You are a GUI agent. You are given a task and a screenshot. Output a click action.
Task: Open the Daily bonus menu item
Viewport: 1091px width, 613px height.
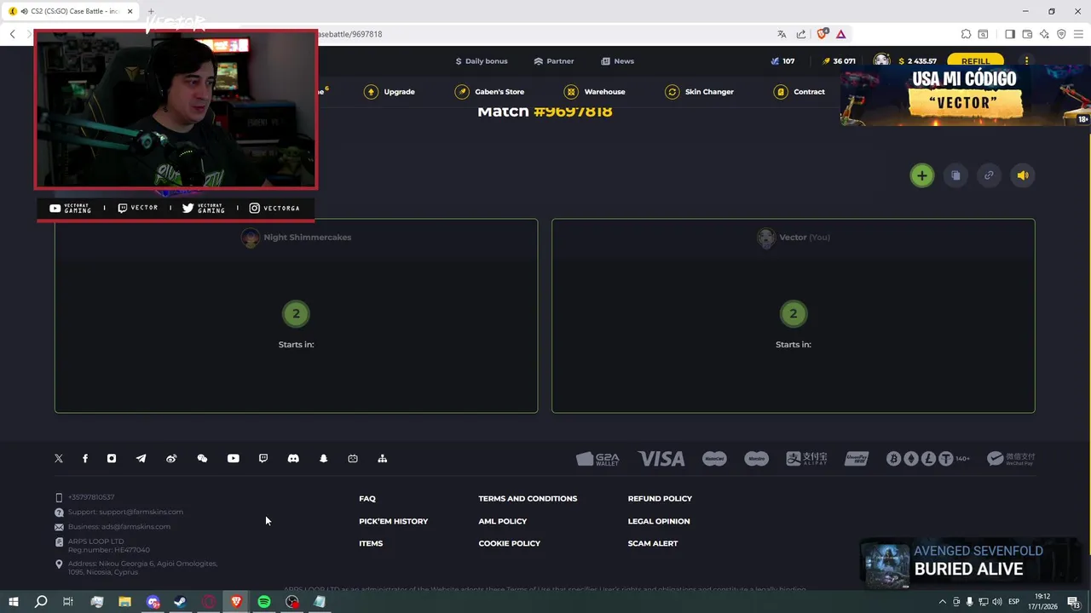click(x=482, y=61)
